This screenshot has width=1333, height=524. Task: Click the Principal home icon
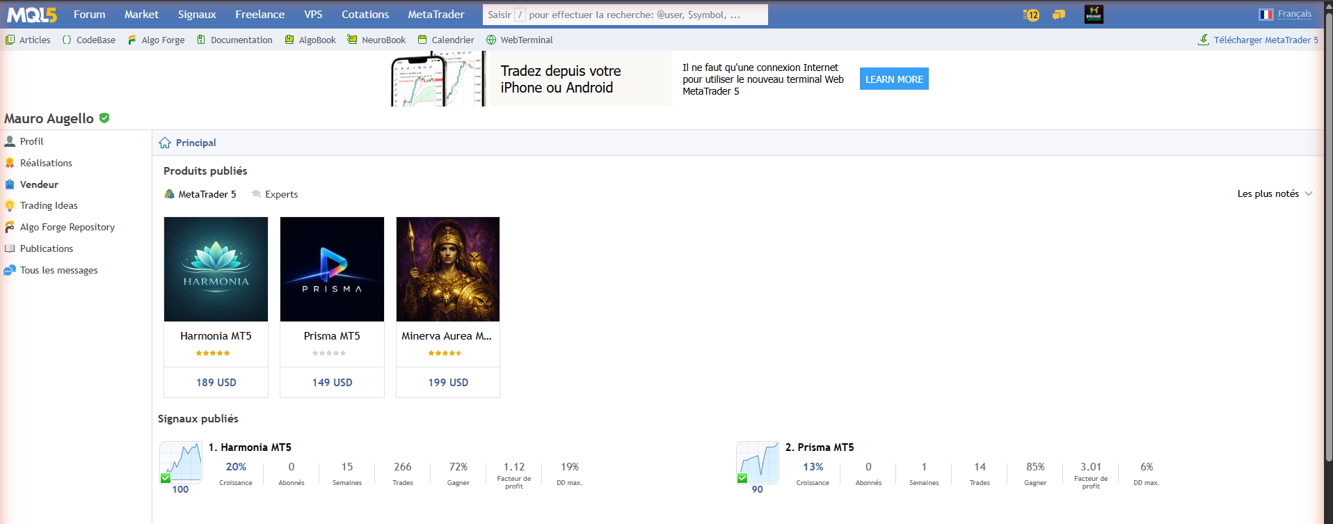pyautogui.click(x=165, y=143)
